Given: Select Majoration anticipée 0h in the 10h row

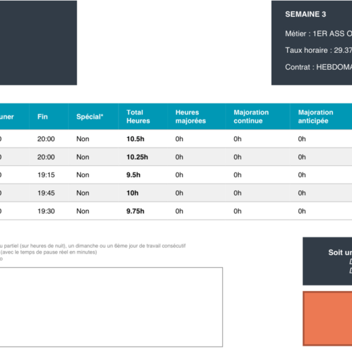Looking at the screenshot, I should (302, 193).
